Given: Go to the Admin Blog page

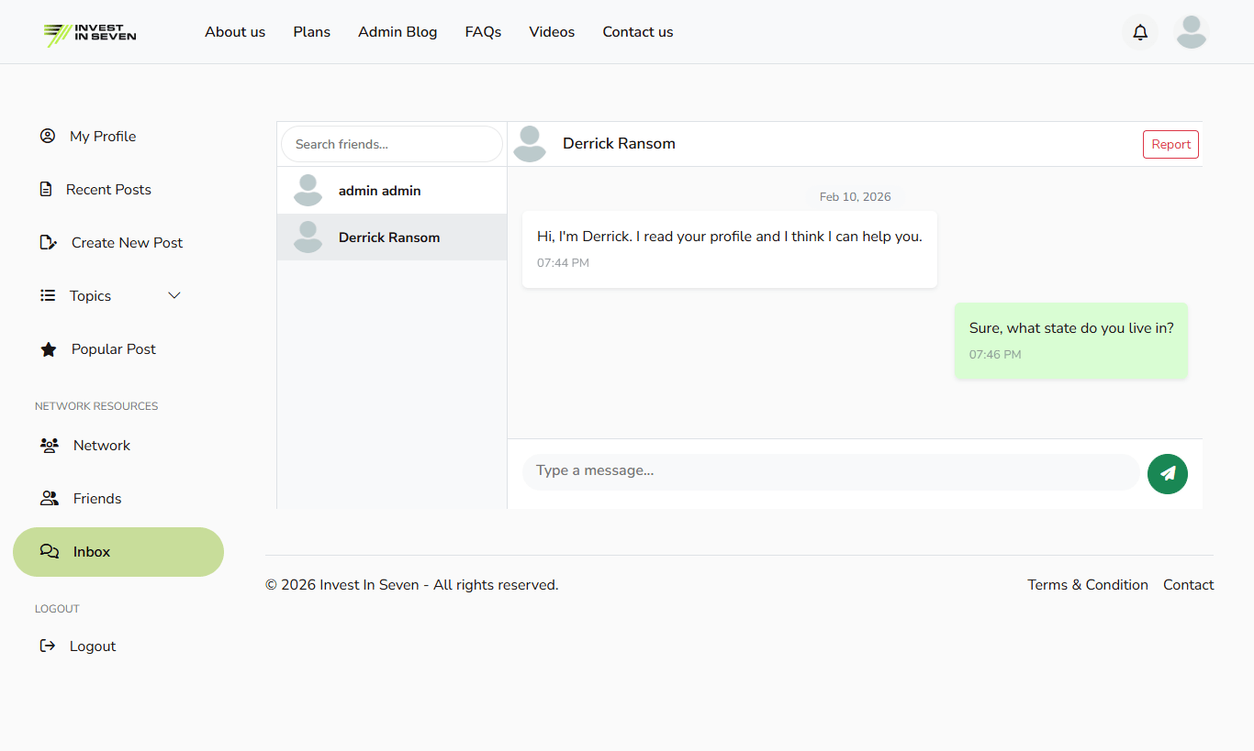Looking at the screenshot, I should pos(397,32).
